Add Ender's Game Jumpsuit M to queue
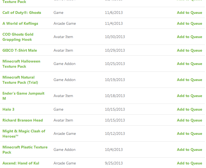Screen dimensions: 206x168 [189, 96]
